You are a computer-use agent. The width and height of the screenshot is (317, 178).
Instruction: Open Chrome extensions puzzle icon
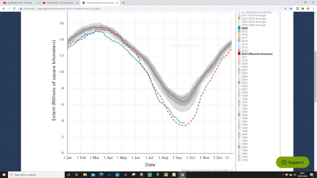coord(302,8)
